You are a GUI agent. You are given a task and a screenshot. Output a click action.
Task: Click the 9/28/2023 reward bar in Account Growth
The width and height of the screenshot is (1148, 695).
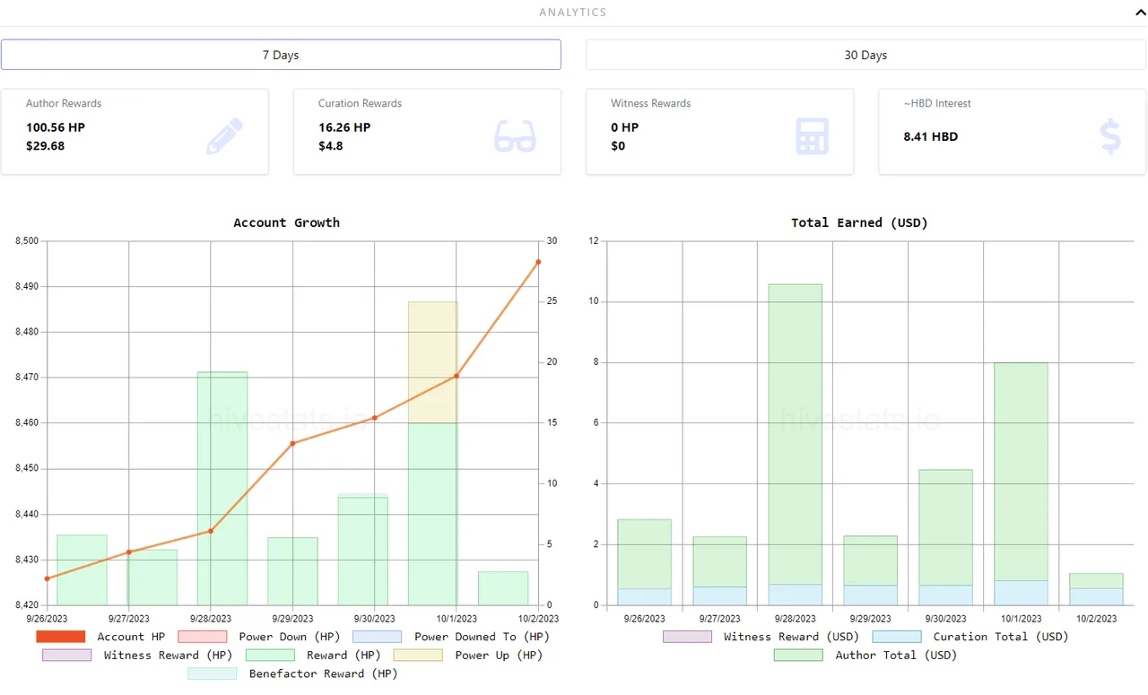(x=222, y=489)
